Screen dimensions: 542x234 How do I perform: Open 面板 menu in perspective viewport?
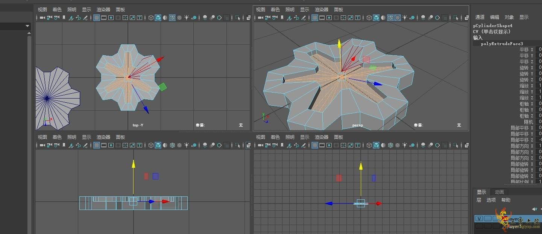click(339, 10)
